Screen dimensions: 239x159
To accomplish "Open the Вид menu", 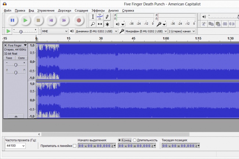I will click(x=31, y=11).
